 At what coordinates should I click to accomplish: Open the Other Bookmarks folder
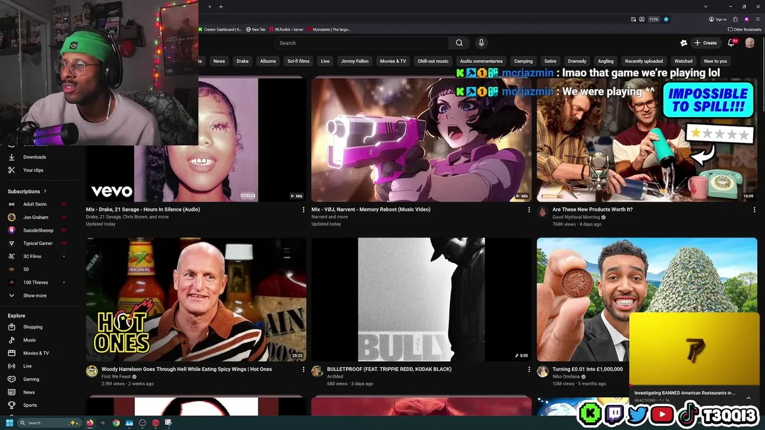745,29
